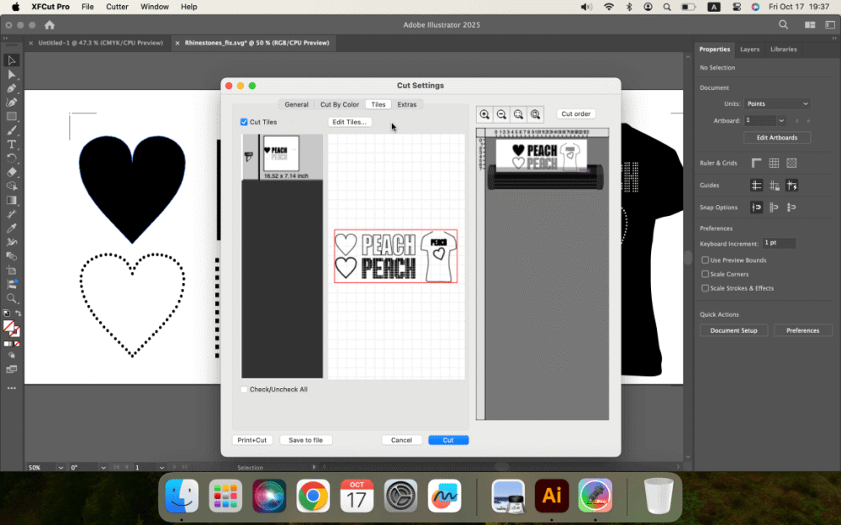Select the Type tool in the toolbar
Screen dimensions: 841x525
pyautogui.click(x=12, y=144)
